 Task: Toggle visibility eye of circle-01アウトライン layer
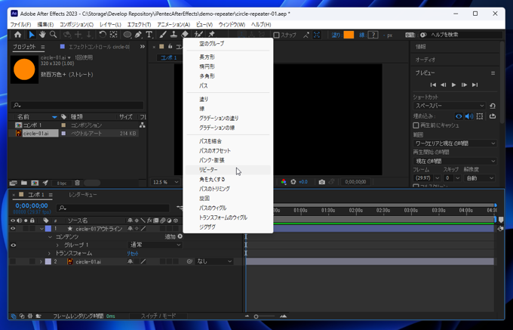[x=13, y=229]
